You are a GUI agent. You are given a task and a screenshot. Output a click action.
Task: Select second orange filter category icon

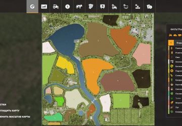(175, 35)
